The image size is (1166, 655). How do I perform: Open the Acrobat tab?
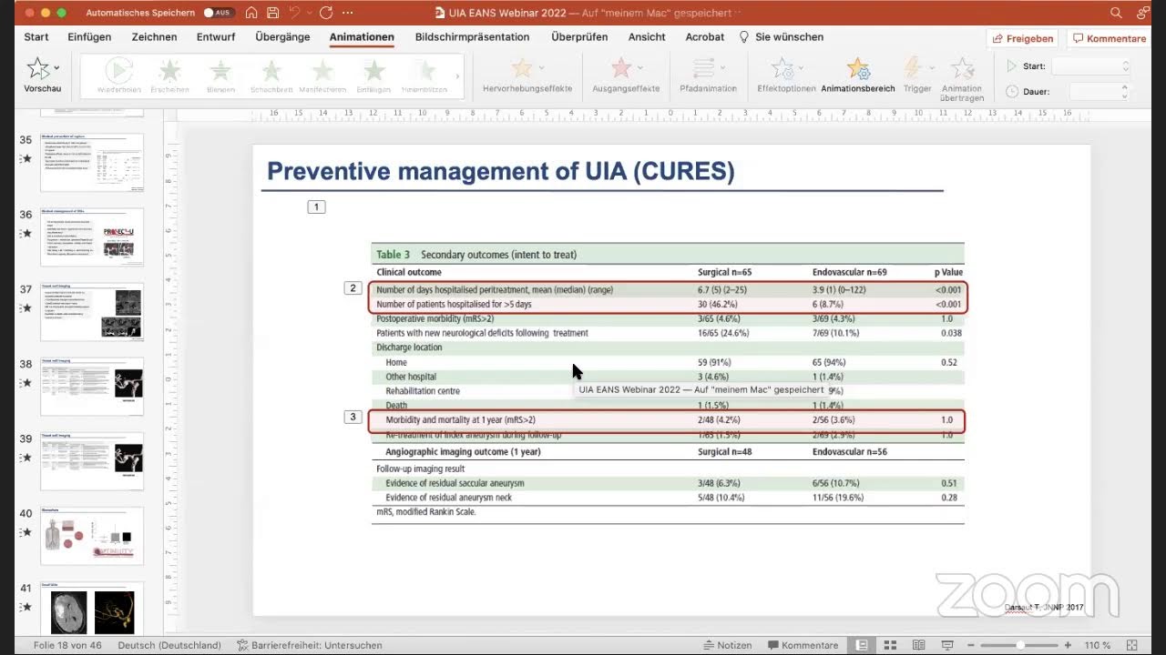point(705,37)
